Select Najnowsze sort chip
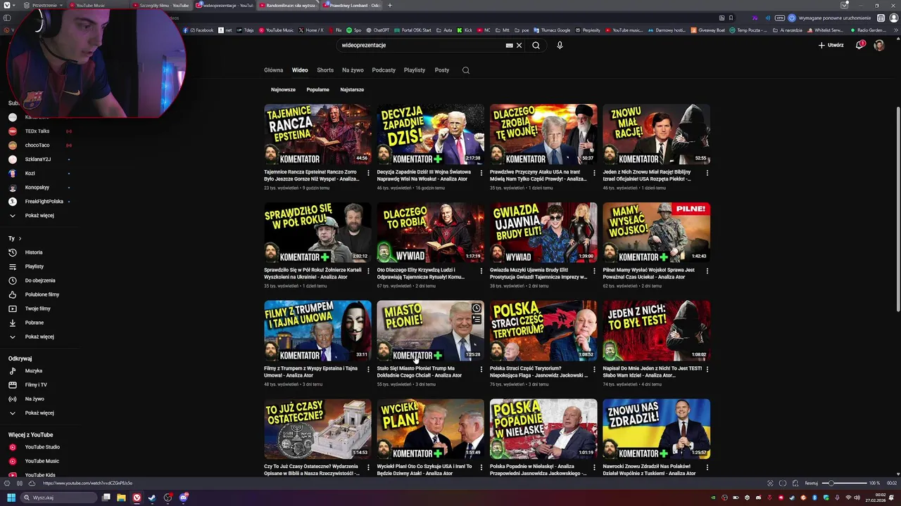This screenshot has height=506, width=901. (x=283, y=90)
